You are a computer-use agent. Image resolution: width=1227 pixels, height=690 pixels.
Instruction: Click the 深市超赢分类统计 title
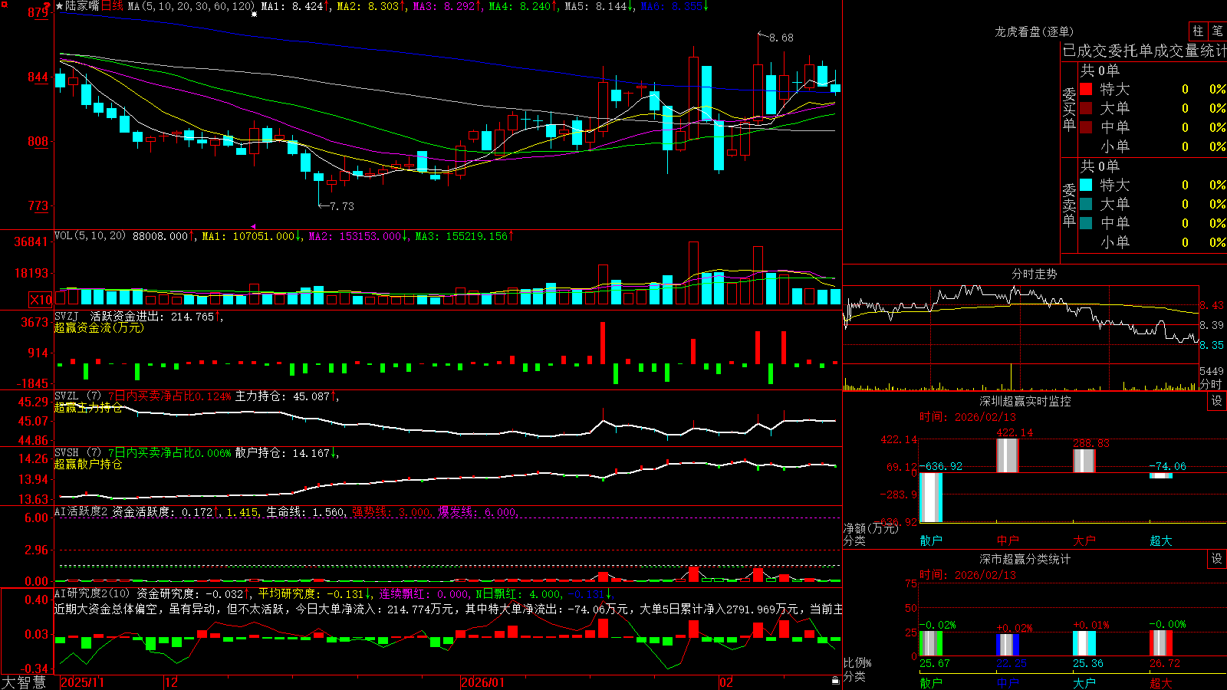coord(1025,559)
